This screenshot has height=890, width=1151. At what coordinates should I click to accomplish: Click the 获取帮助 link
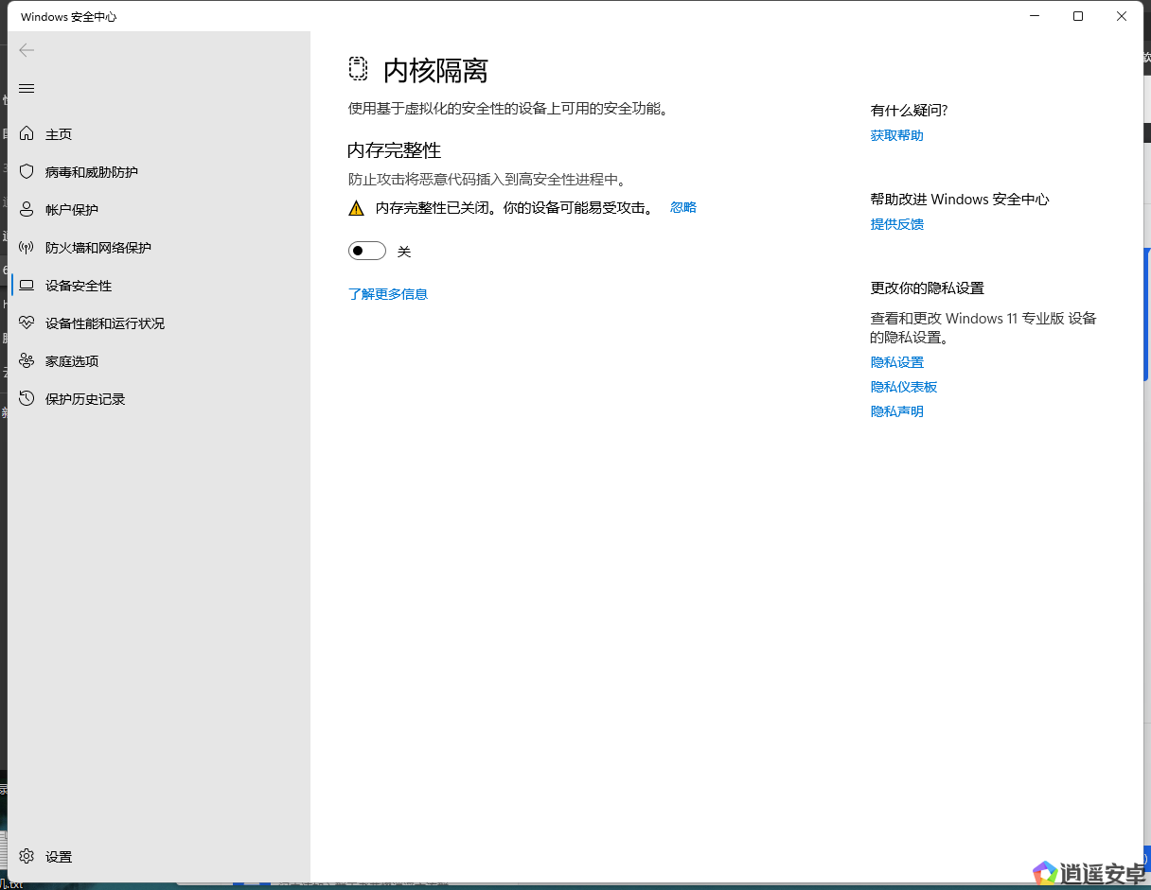[x=896, y=135]
